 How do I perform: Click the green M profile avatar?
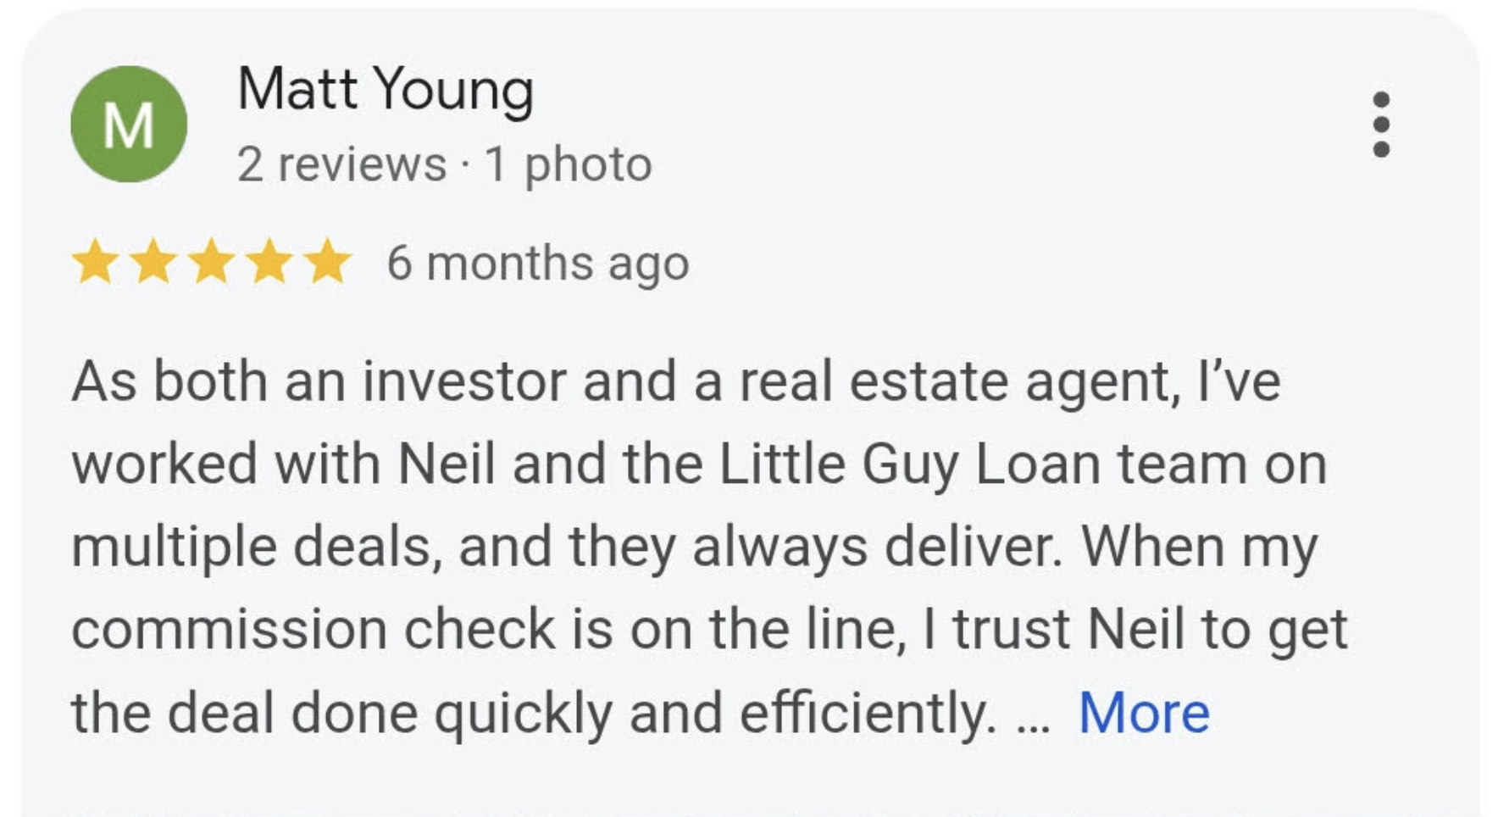point(129,125)
